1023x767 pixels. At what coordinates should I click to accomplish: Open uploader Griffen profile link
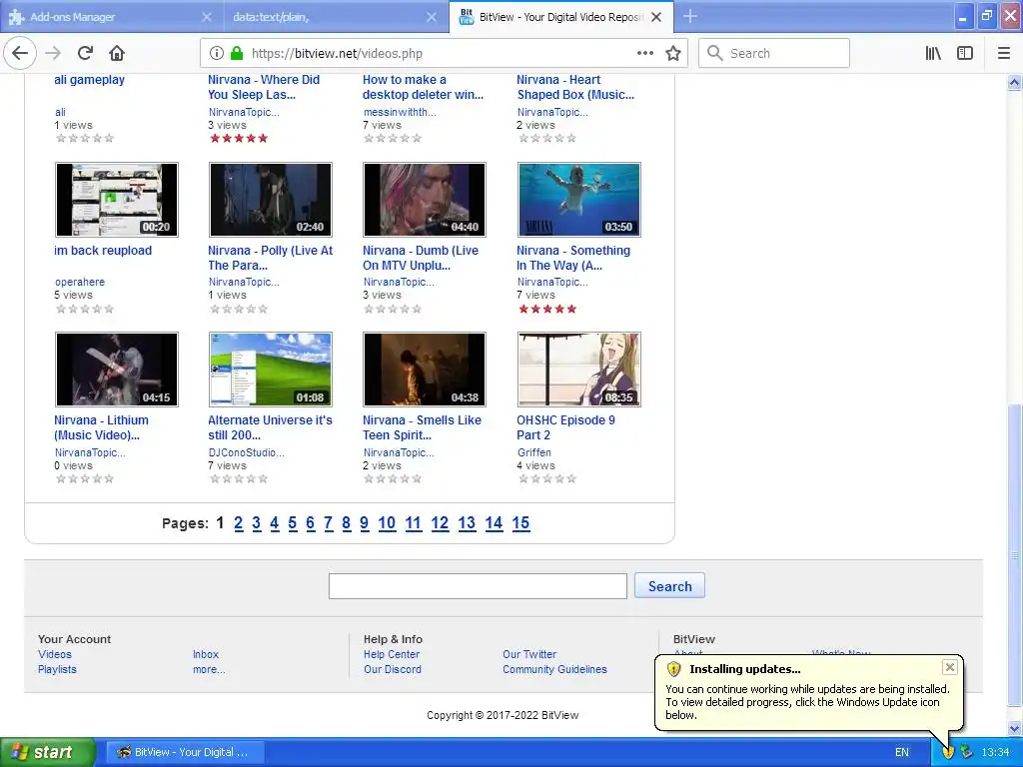pyautogui.click(x=533, y=452)
